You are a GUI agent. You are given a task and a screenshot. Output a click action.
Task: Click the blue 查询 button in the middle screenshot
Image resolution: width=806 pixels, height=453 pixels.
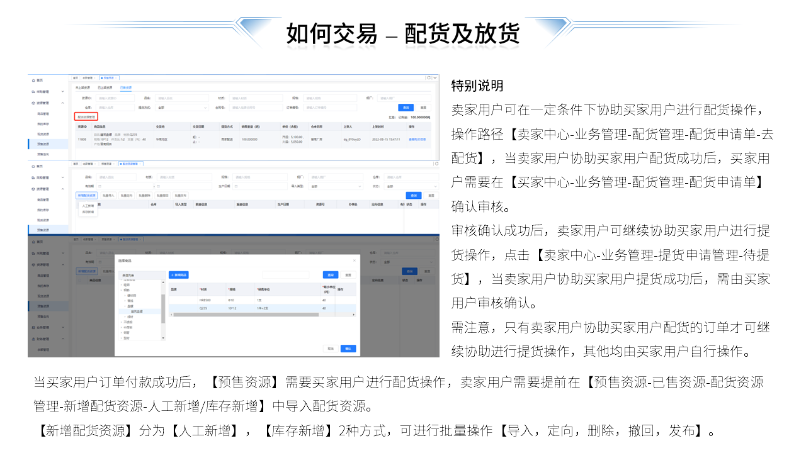[x=414, y=195]
